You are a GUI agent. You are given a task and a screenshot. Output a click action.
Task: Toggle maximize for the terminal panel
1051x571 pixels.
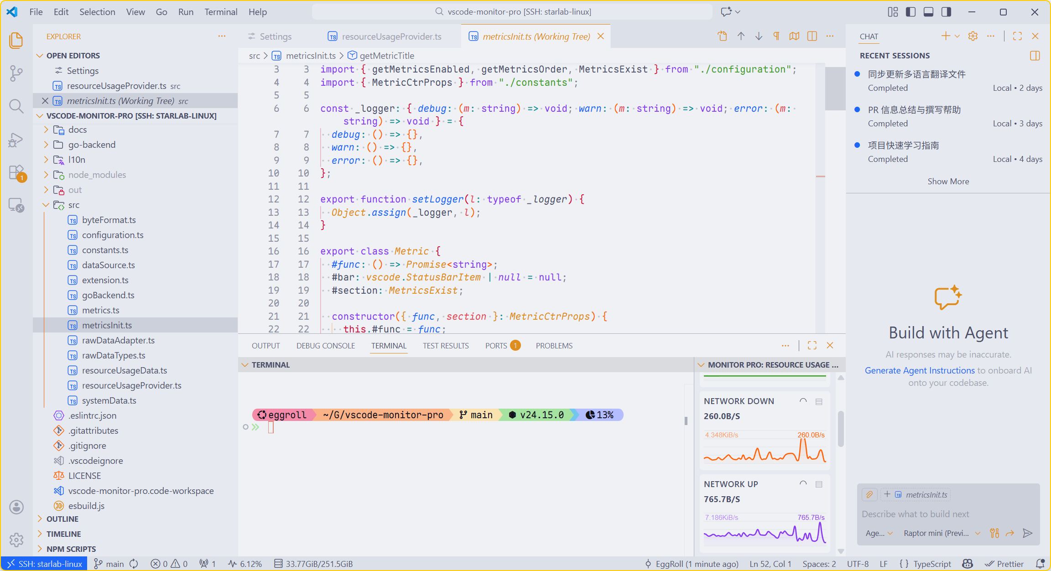(x=812, y=346)
